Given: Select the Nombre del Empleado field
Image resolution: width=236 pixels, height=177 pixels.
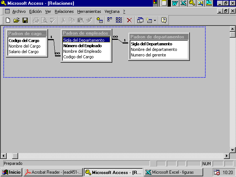Looking at the screenshot, I should point(86,51).
